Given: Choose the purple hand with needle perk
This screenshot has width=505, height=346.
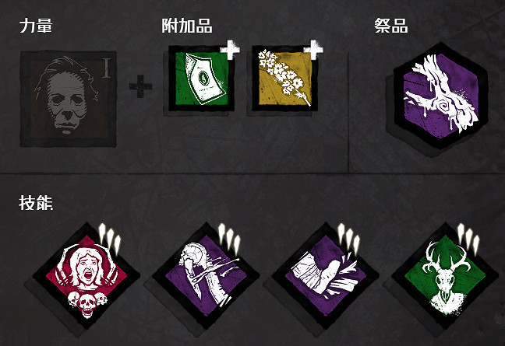Looking at the screenshot, I should pyautogui.click(x=206, y=276).
